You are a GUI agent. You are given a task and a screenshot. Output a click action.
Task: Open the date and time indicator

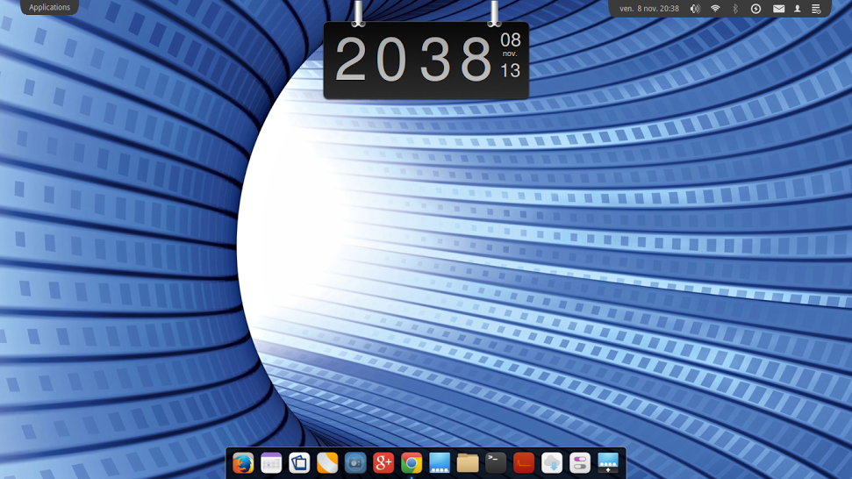(x=649, y=8)
